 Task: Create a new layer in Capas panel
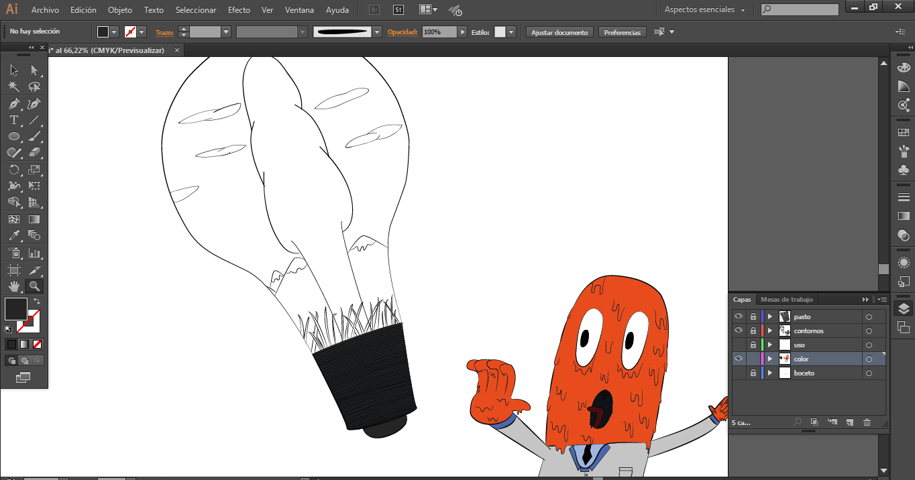[x=849, y=422]
